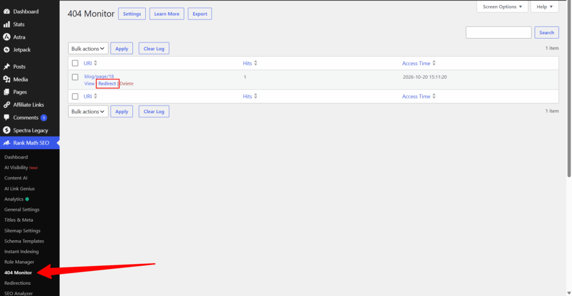Check the box for blog/page/18 row

pos(75,77)
